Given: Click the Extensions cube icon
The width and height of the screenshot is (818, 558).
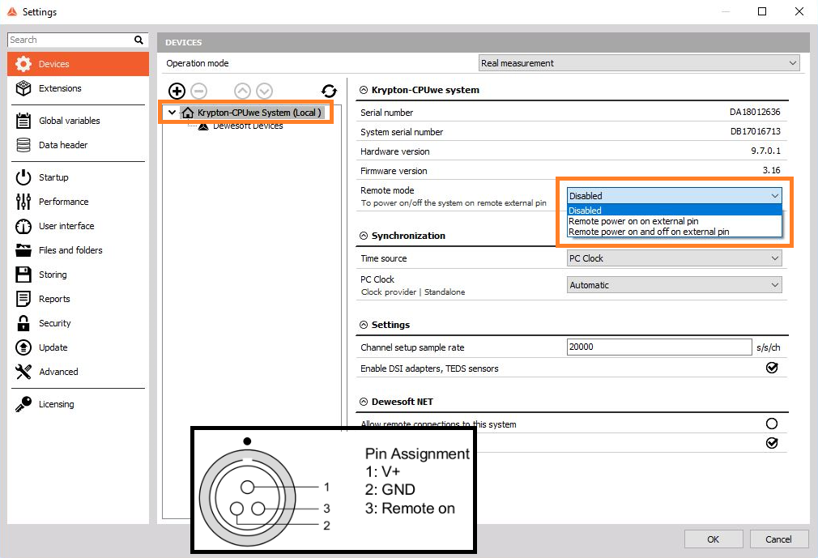Looking at the screenshot, I should [x=23, y=88].
